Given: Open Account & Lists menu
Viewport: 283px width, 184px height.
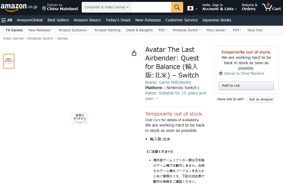Looking at the screenshot, I should [219, 7].
